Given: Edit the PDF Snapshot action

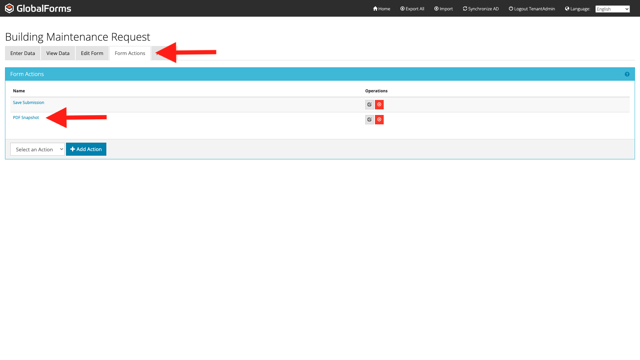Looking at the screenshot, I should (x=369, y=120).
